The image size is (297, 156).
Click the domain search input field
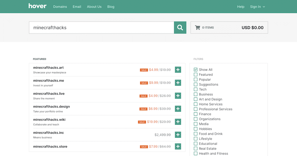101,28
